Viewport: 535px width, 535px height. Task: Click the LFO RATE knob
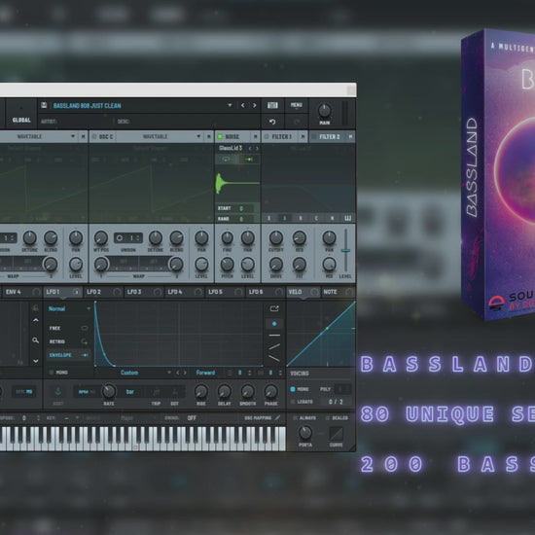(109, 391)
